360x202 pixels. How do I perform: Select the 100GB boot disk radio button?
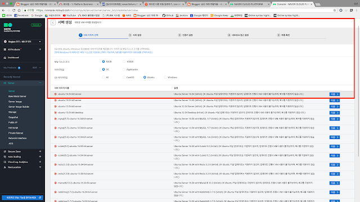click(124, 62)
